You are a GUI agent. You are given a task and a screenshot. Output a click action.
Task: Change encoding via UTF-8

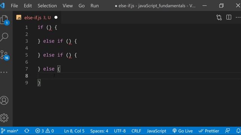click(120, 131)
